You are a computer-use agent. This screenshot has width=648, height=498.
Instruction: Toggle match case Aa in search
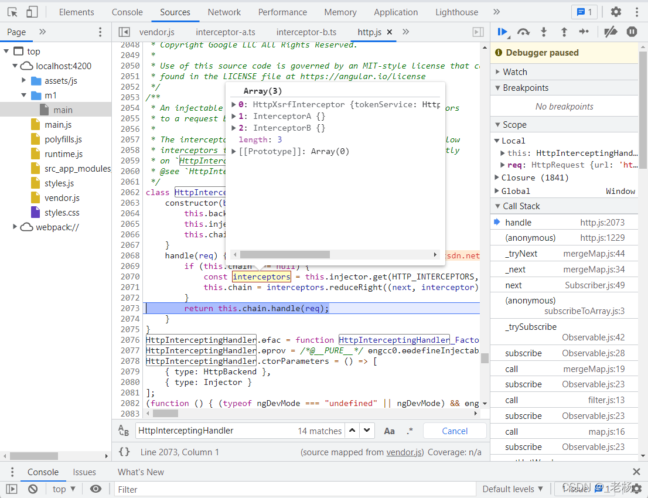pyautogui.click(x=389, y=431)
